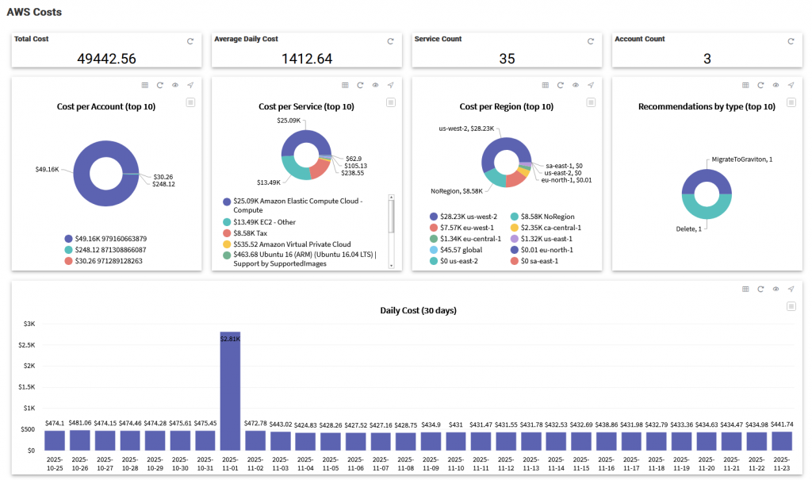812x480 pixels.
Task: Click the us-west-2 region legend item
Action: coord(468,217)
